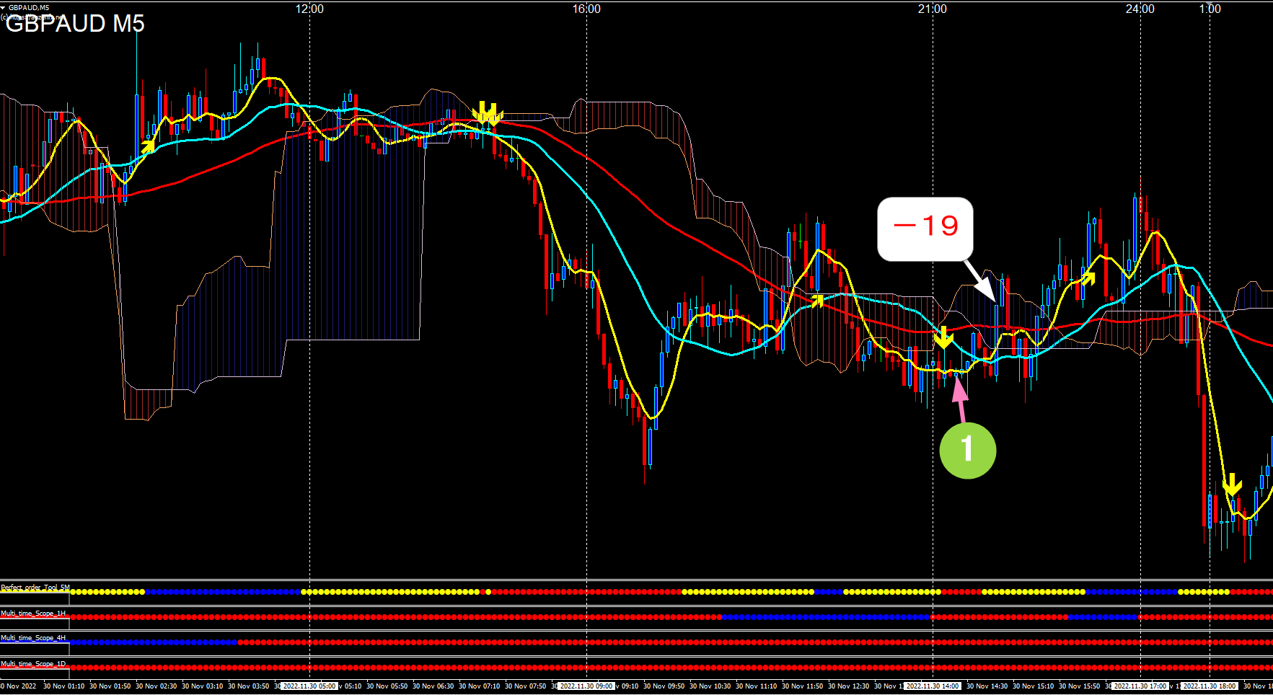Select the double yellow down-arrow sell signal
1273x695 pixels.
[x=487, y=113]
